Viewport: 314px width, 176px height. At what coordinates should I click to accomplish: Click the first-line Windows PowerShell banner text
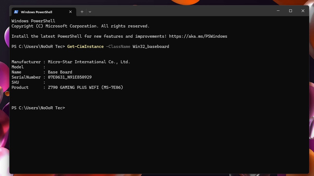[33, 21]
